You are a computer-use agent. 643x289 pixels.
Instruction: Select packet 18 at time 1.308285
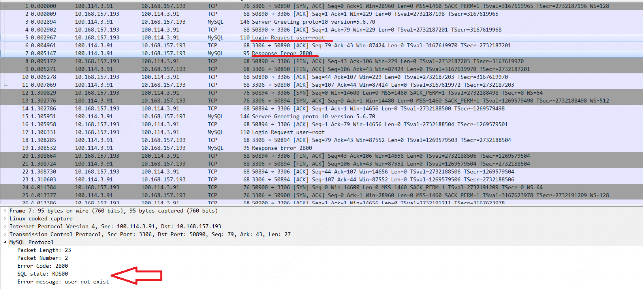pyautogui.click(x=321, y=140)
